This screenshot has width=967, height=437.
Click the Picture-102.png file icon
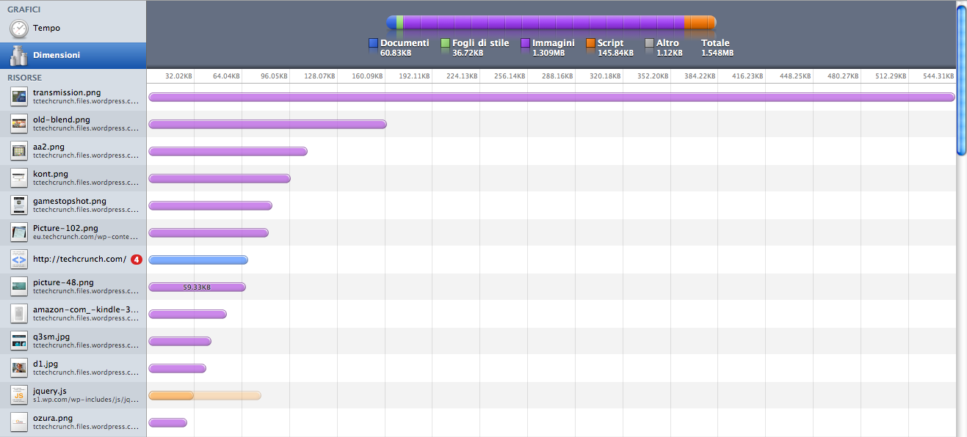pyautogui.click(x=19, y=232)
